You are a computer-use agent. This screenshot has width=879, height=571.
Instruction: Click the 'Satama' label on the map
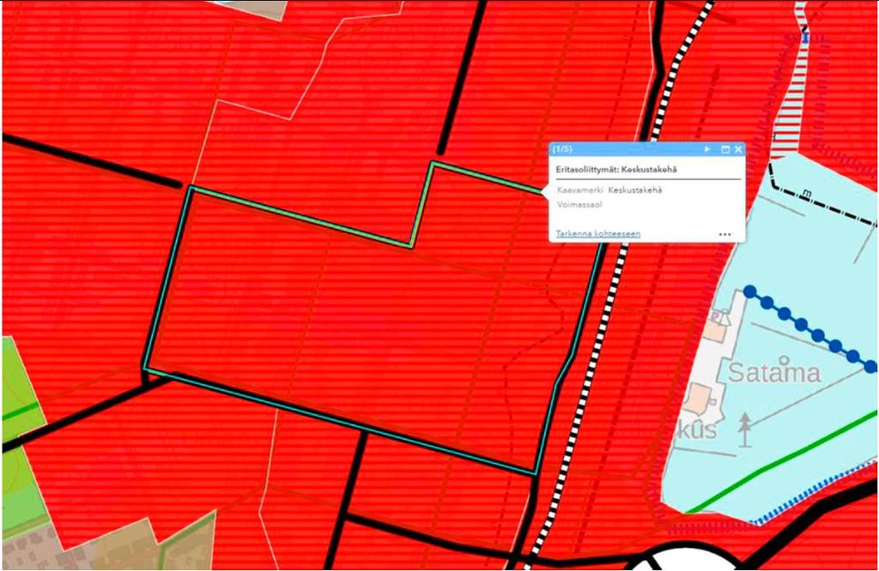pyautogui.click(x=774, y=372)
